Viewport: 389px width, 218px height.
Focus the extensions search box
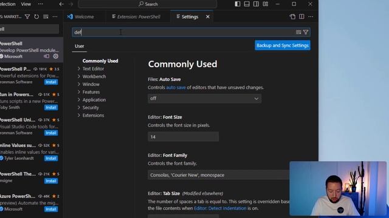click(x=29, y=29)
